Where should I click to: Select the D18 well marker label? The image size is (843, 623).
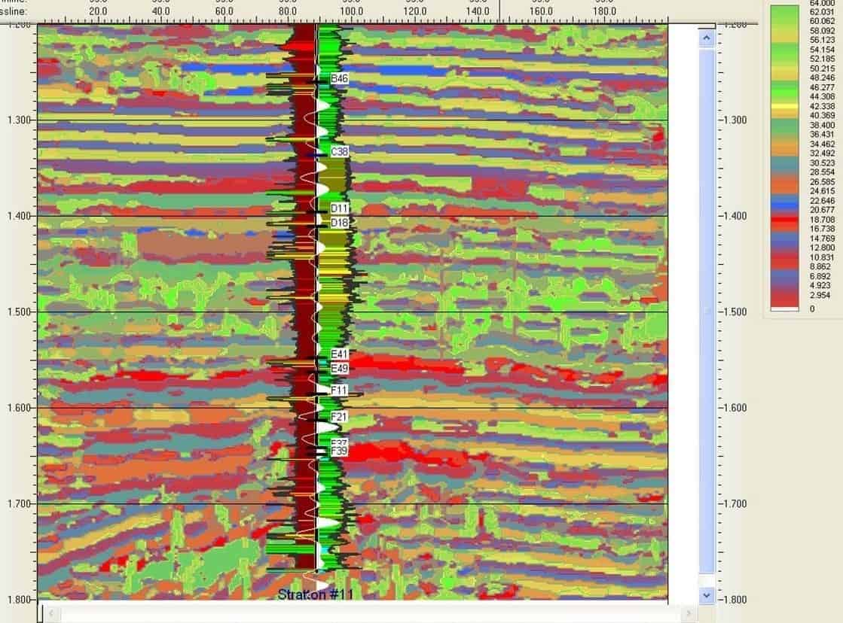tap(339, 223)
